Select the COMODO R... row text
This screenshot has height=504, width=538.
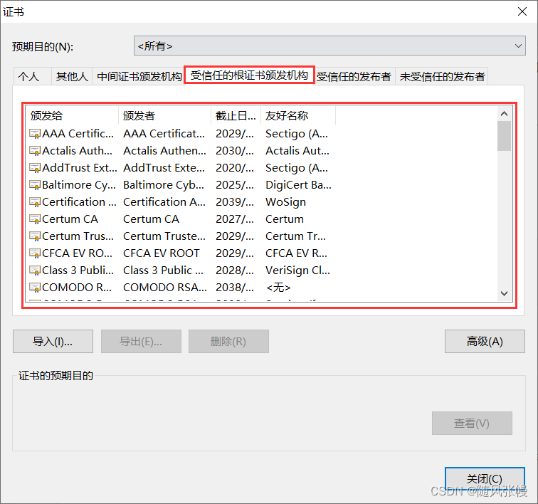[x=77, y=288]
